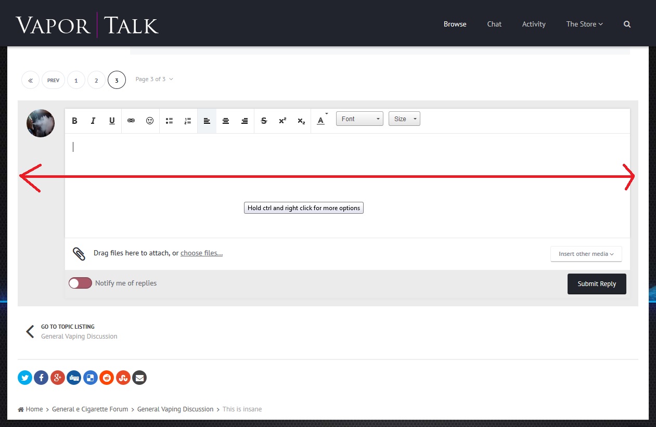Click the search magnifier icon
Image resolution: width=656 pixels, height=427 pixels.
point(627,24)
